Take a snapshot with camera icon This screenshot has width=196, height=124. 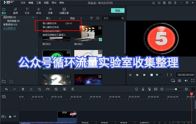click(179, 81)
